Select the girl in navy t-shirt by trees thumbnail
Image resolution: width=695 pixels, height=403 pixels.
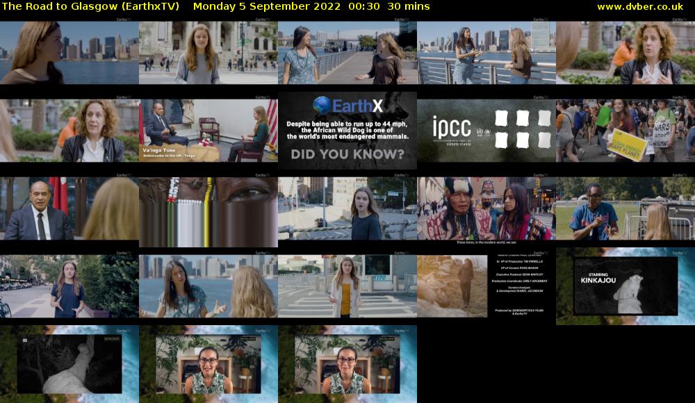click(x=69, y=286)
